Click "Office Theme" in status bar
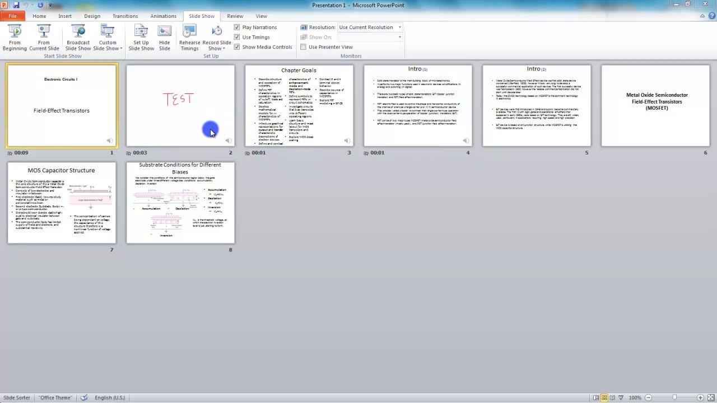Screen dimensions: 717x403 pyautogui.click(x=55, y=397)
